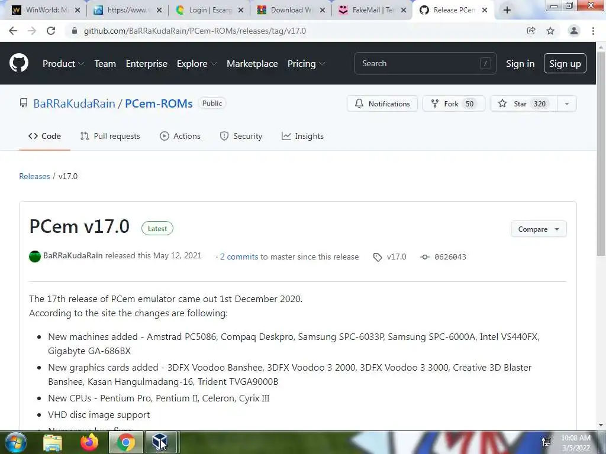The image size is (606, 454).
Task: Fork the repository
Action: click(x=454, y=103)
